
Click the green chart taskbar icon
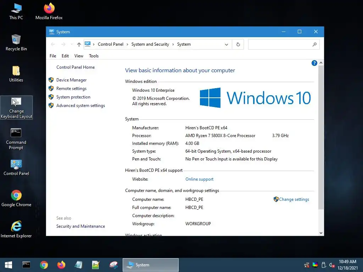pyautogui.click(x=96, y=265)
